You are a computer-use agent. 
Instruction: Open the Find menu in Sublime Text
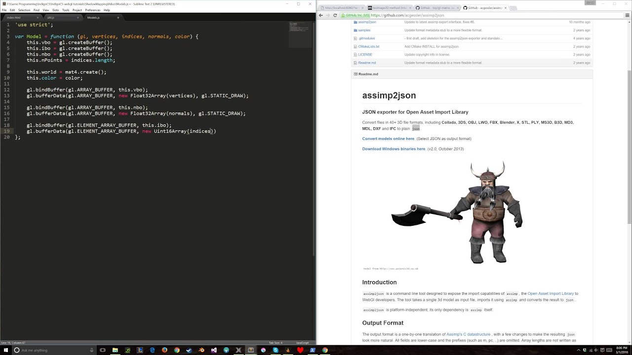point(37,10)
